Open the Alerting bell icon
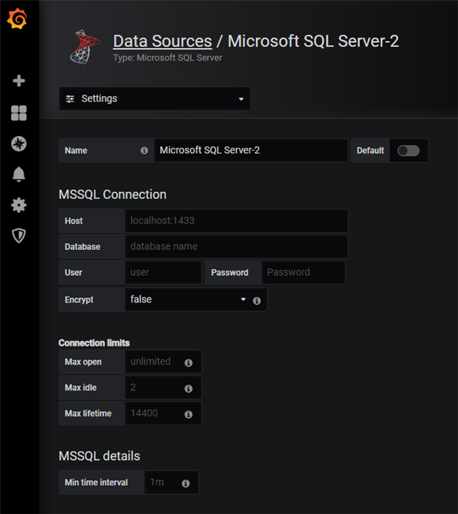 click(19, 175)
